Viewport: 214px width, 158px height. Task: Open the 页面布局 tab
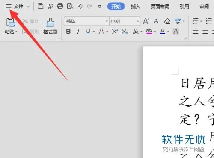click(160, 6)
